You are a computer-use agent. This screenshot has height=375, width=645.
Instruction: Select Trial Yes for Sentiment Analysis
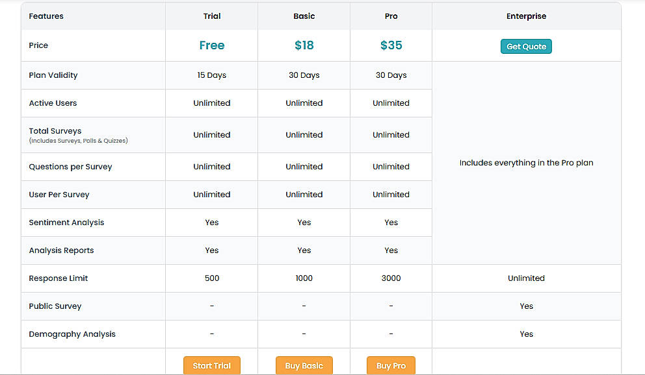click(212, 223)
